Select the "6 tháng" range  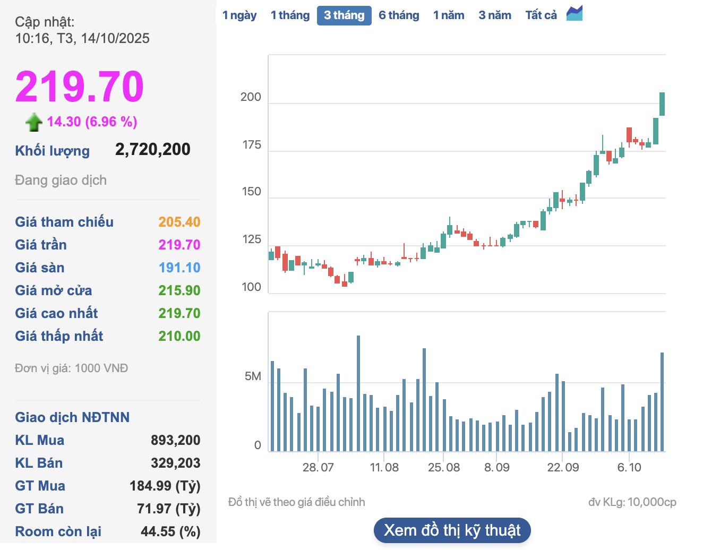coord(399,15)
